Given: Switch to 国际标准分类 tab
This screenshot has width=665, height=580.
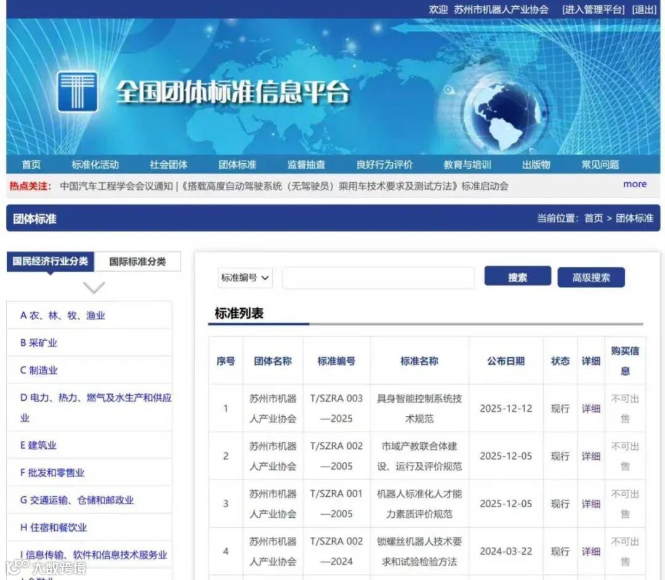Looking at the screenshot, I should point(137,262).
